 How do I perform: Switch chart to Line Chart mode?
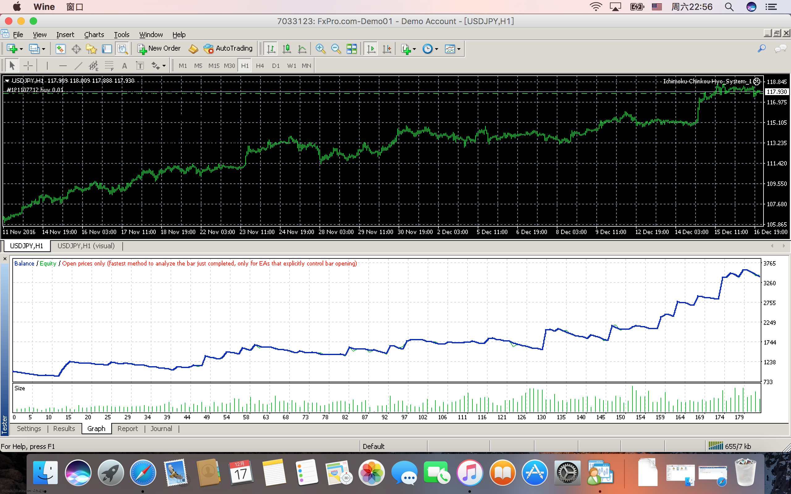click(302, 49)
